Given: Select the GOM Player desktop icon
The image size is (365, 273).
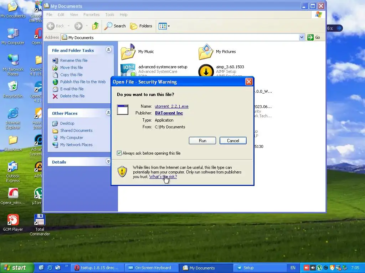Looking at the screenshot, I should click(13, 220).
